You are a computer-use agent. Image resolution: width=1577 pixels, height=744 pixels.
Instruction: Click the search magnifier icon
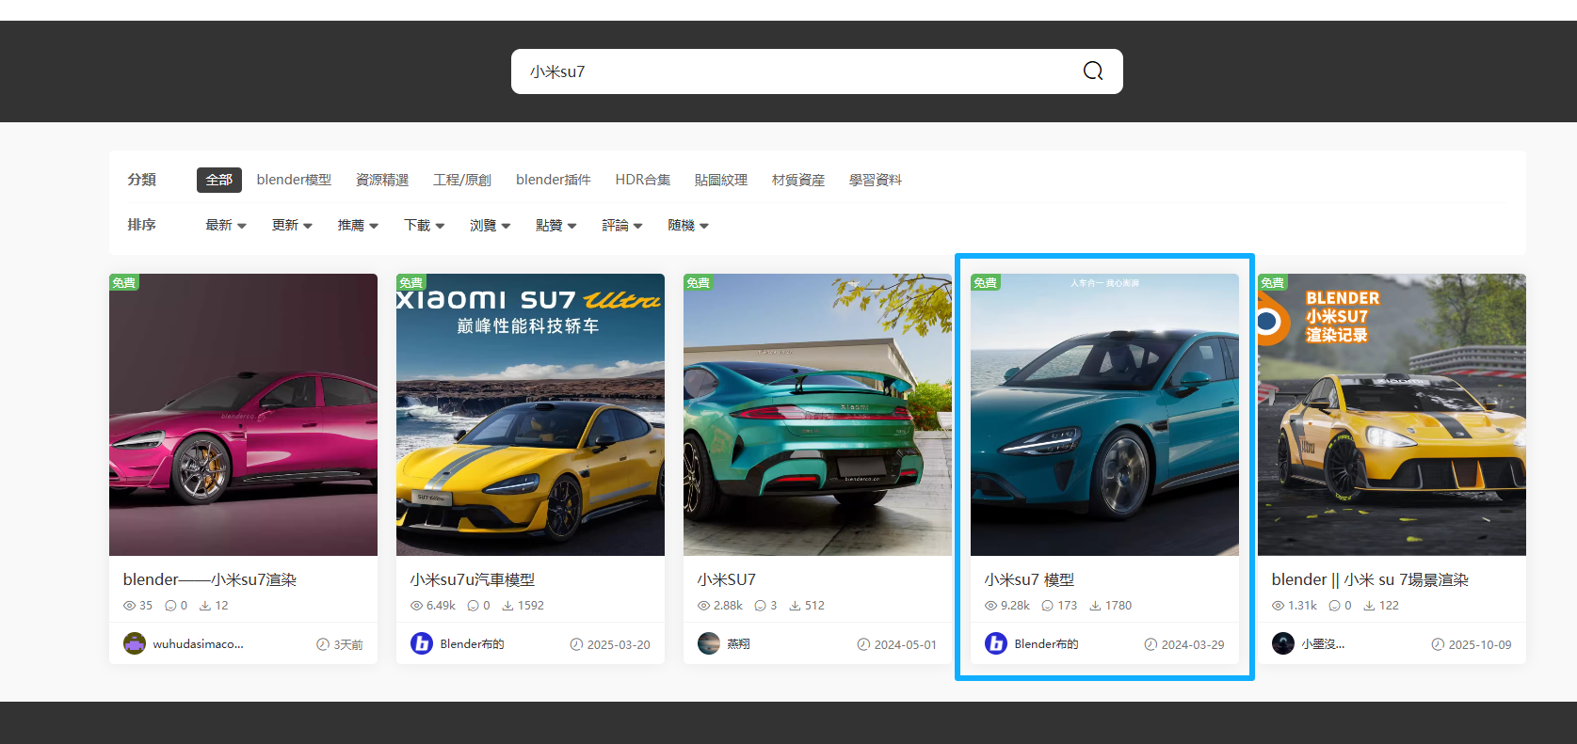pos(1092,71)
